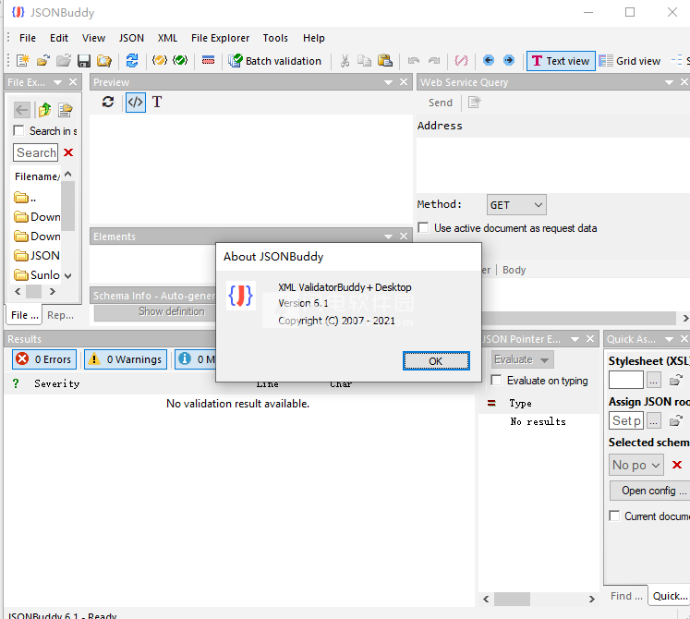
Task: Click File Explorer up-folder icon
Action: [x=44, y=110]
